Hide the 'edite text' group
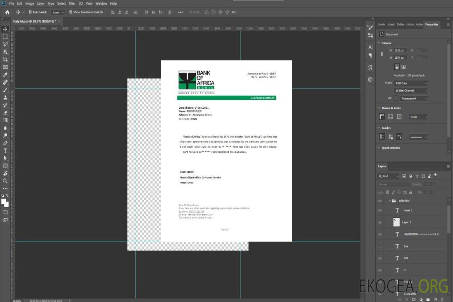The image size is (453, 302). pyautogui.click(x=380, y=201)
